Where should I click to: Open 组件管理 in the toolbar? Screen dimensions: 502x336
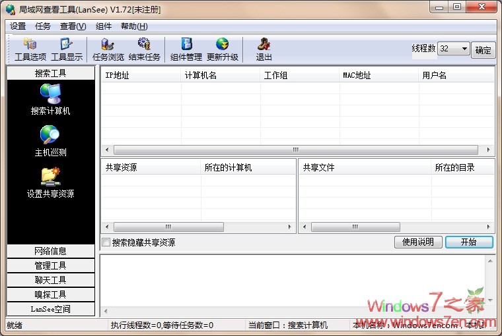[x=186, y=49]
